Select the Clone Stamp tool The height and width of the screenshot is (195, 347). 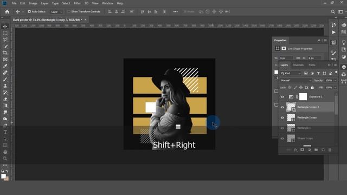coord(5,86)
